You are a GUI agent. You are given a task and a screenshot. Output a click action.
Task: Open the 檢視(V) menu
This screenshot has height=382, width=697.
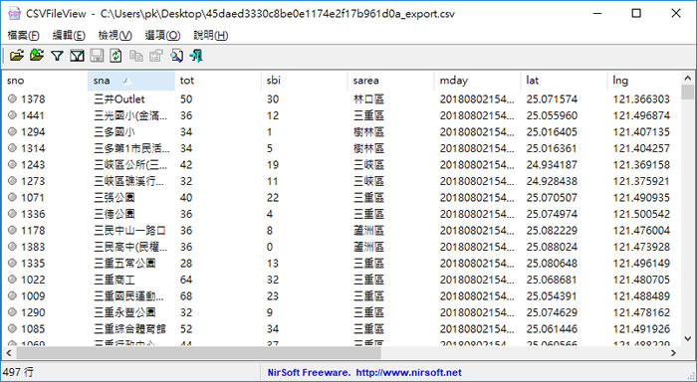coord(116,35)
